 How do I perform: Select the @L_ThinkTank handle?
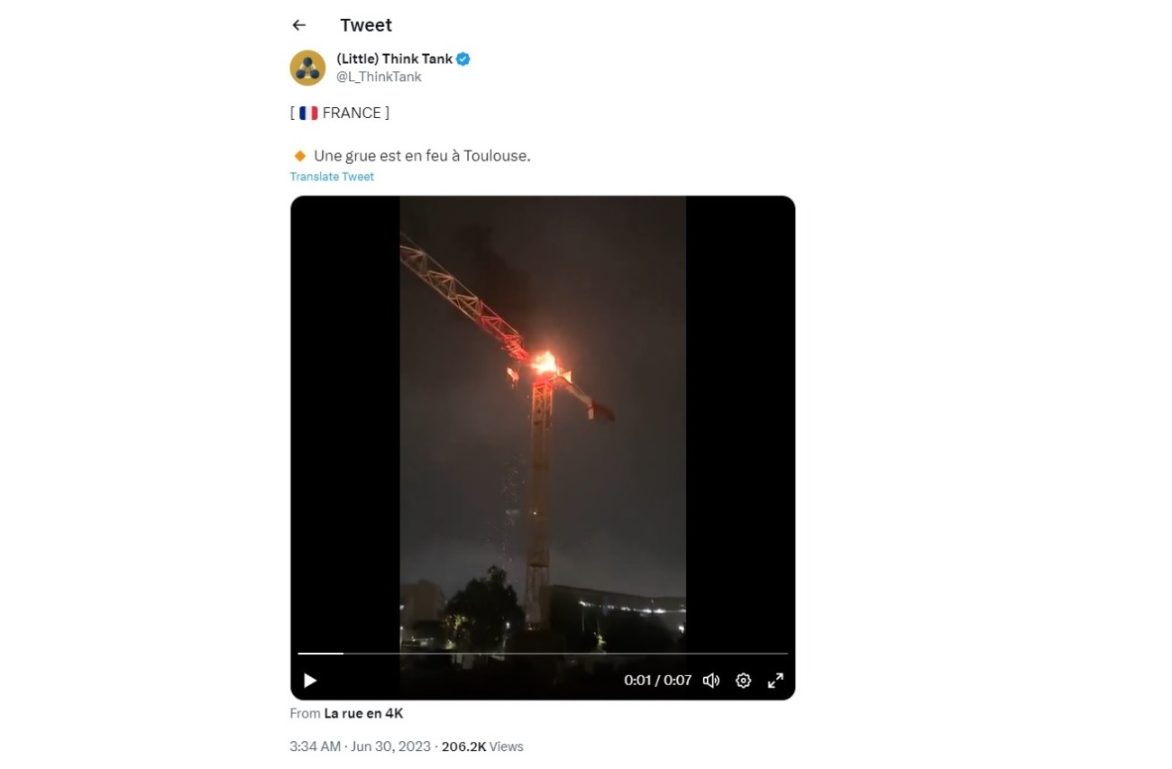point(378,77)
